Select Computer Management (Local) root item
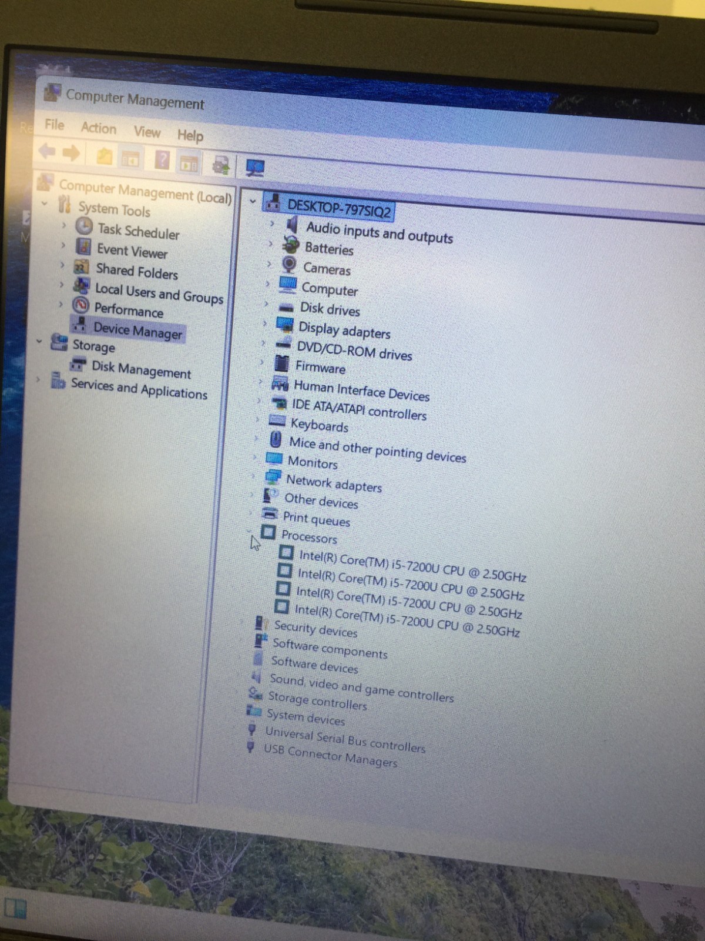 point(145,191)
